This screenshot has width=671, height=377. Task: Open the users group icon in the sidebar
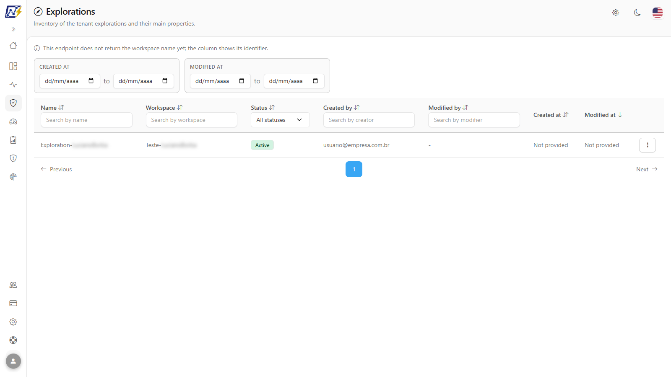13,285
